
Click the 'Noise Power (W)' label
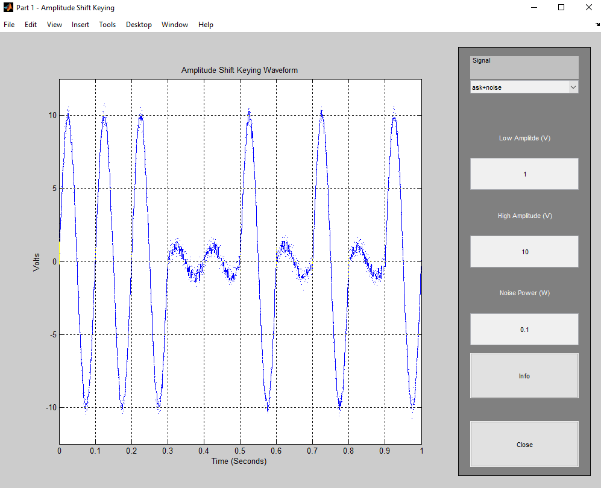(x=524, y=293)
